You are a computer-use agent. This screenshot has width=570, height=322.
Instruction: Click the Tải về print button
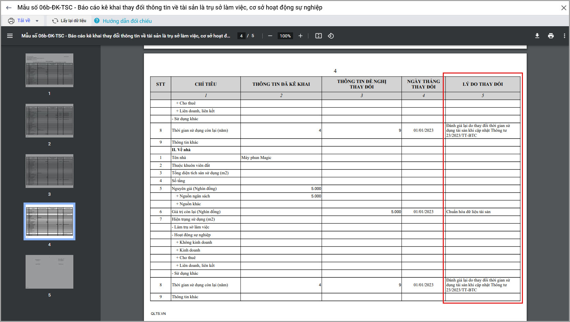[19, 21]
